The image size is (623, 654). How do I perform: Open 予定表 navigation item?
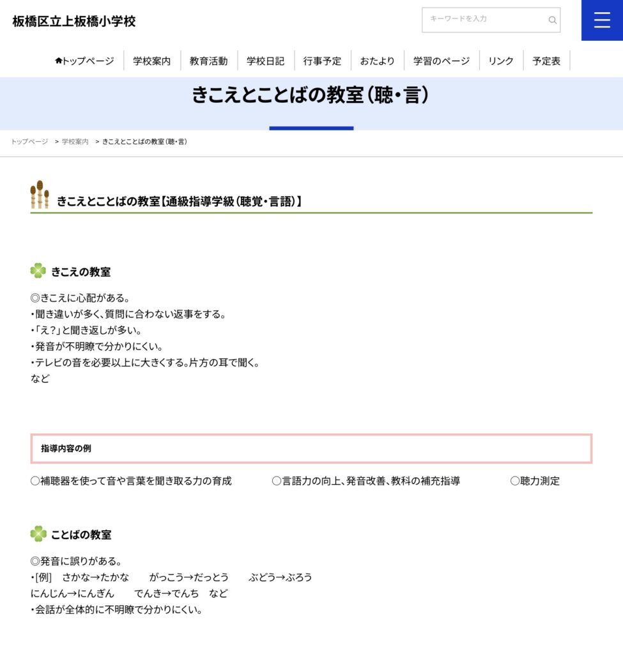tap(546, 61)
